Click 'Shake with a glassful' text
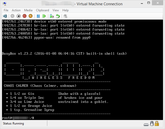The height and width of the screenshot is (129, 165). (79, 94)
